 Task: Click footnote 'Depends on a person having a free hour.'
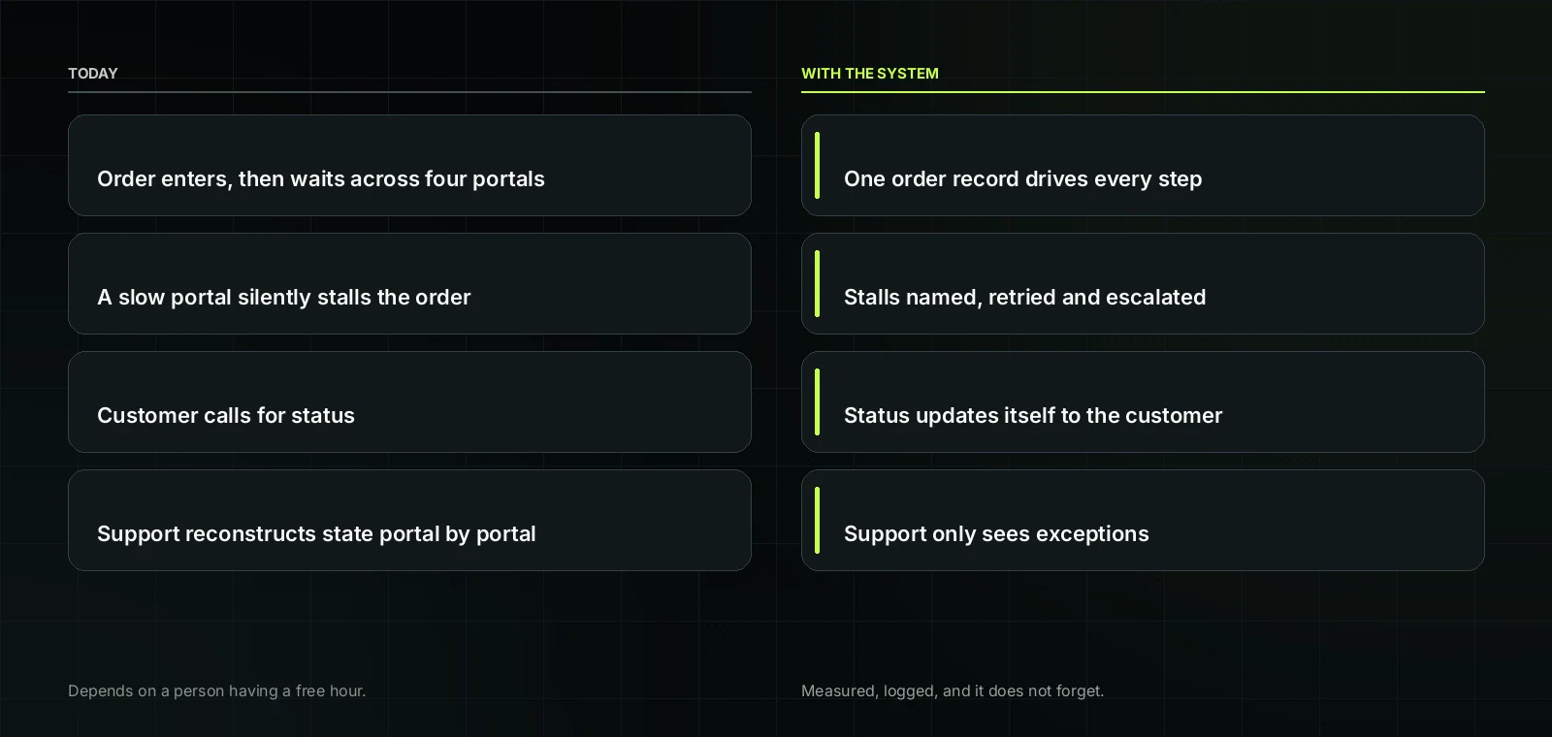tap(217, 690)
